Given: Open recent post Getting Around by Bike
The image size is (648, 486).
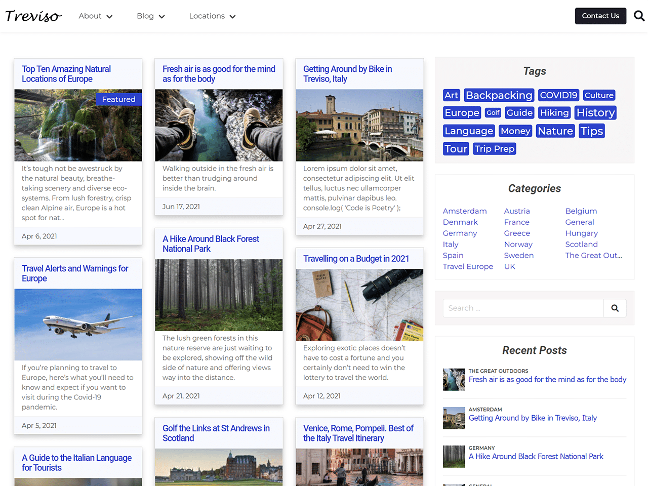Looking at the screenshot, I should coord(533,418).
